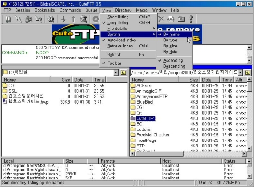Sort local pane by Date column header

(82, 80)
